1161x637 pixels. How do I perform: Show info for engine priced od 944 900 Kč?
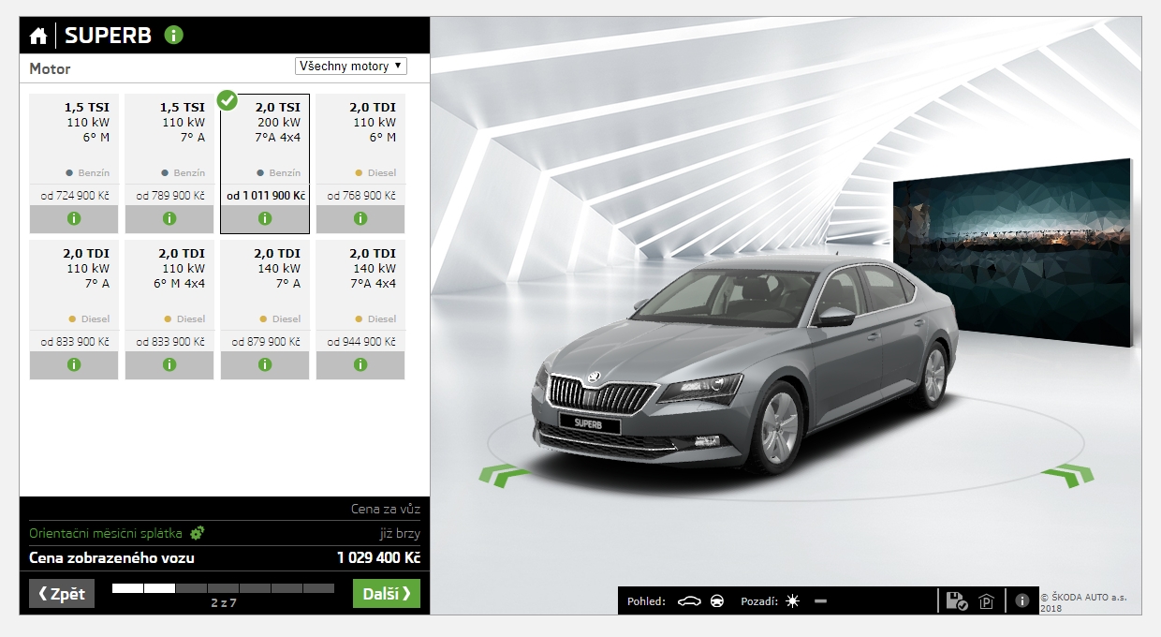360,364
